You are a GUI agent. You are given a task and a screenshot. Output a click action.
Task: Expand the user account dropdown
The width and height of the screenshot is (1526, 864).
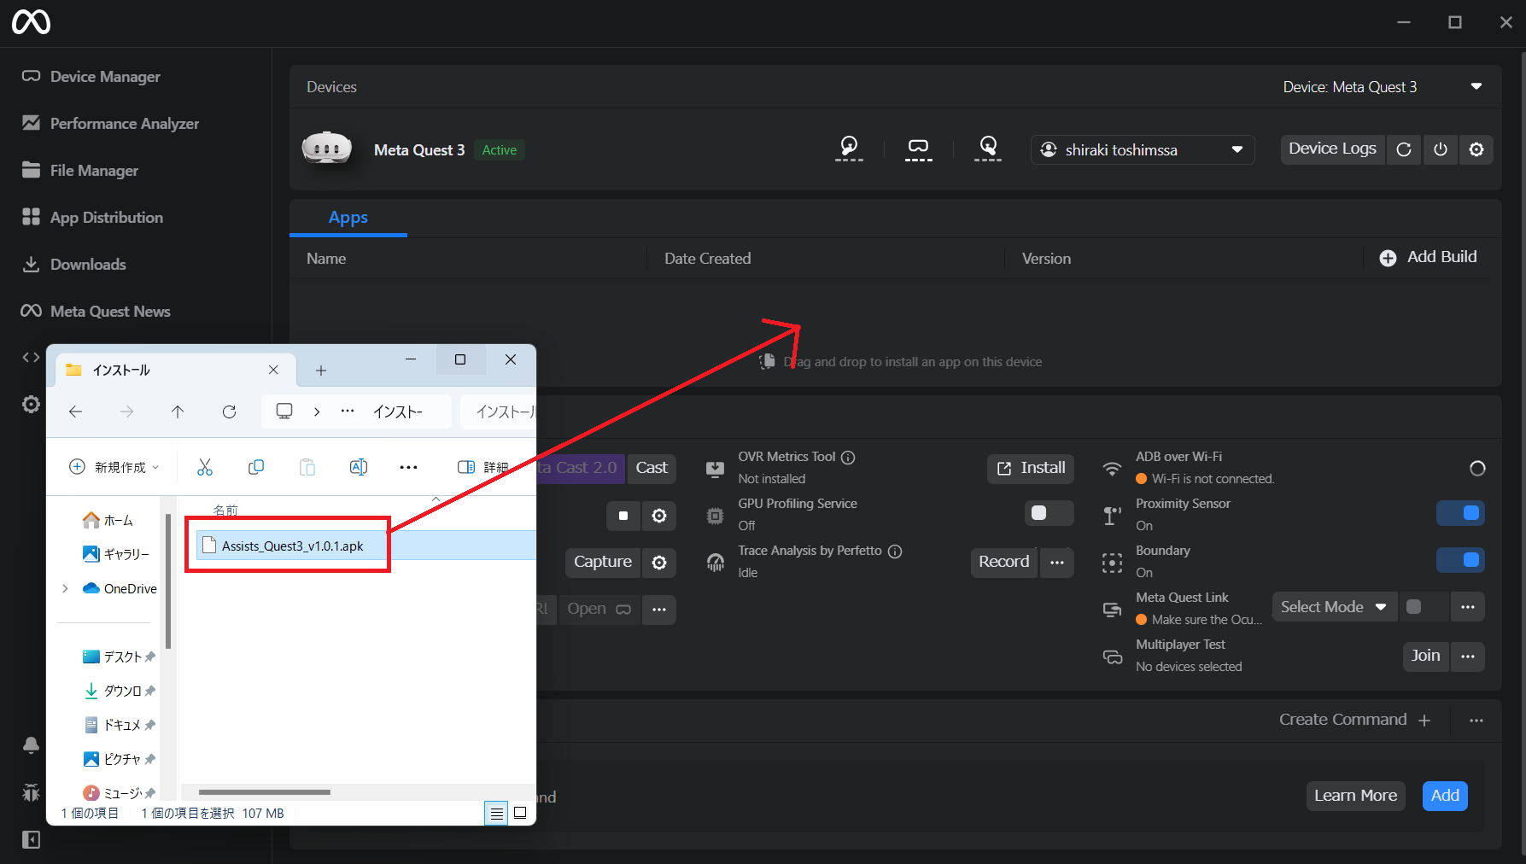(x=1237, y=149)
